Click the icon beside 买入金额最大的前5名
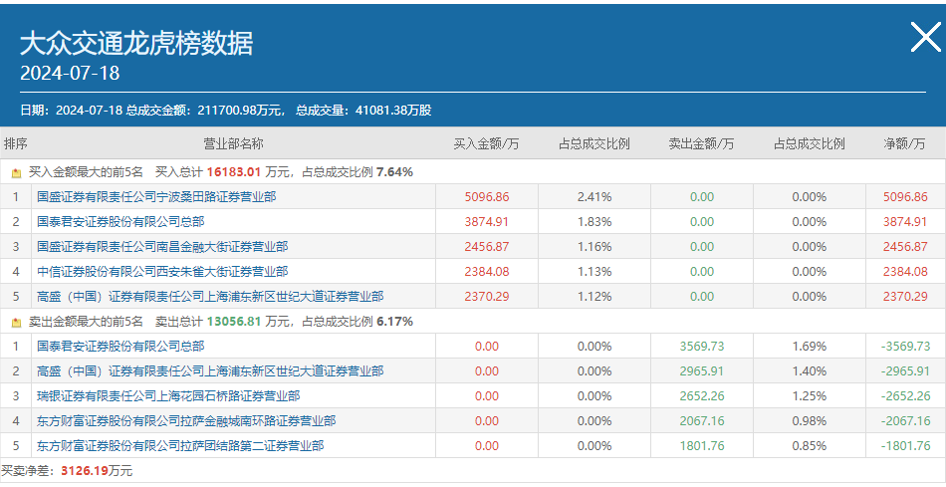Screen dimensions: 946x487 click(16, 172)
